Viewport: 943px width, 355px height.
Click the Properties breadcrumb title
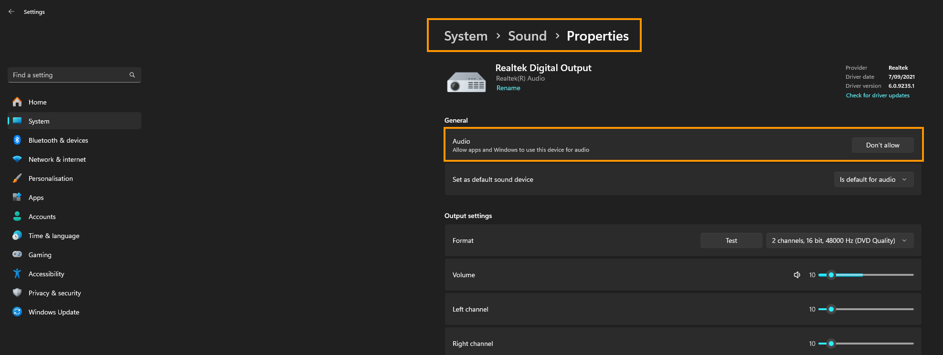[x=598, y=36]
